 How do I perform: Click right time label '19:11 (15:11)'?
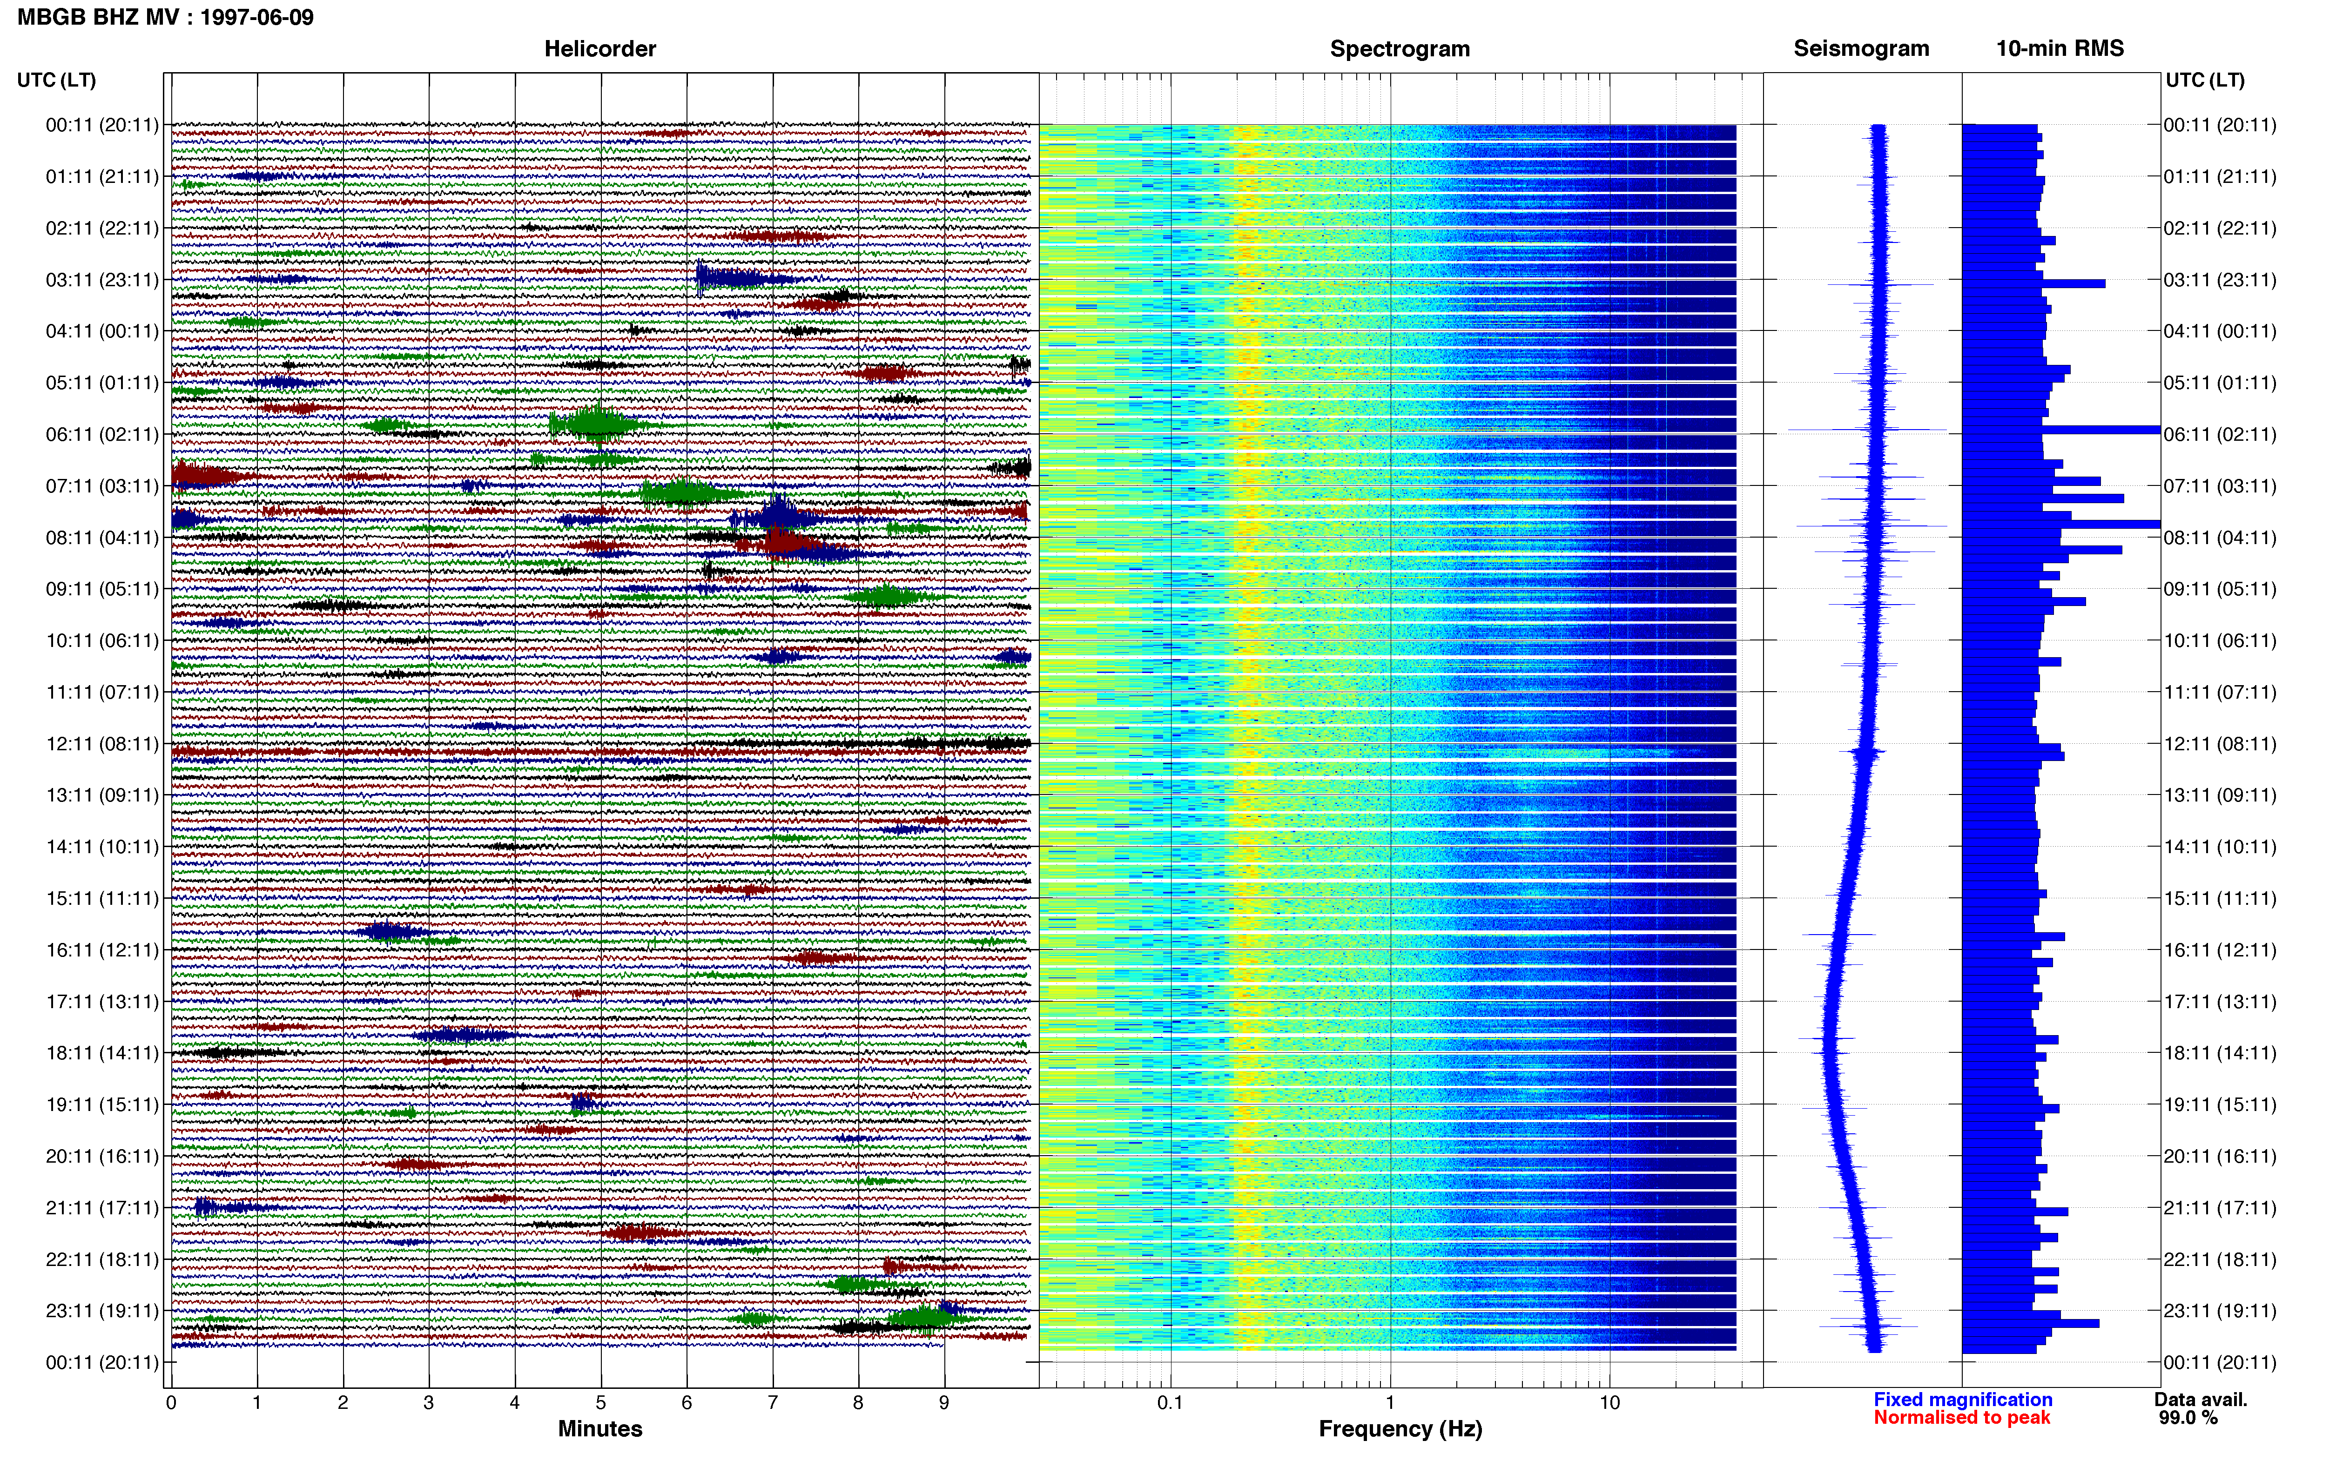[x=2220, y=1104]
